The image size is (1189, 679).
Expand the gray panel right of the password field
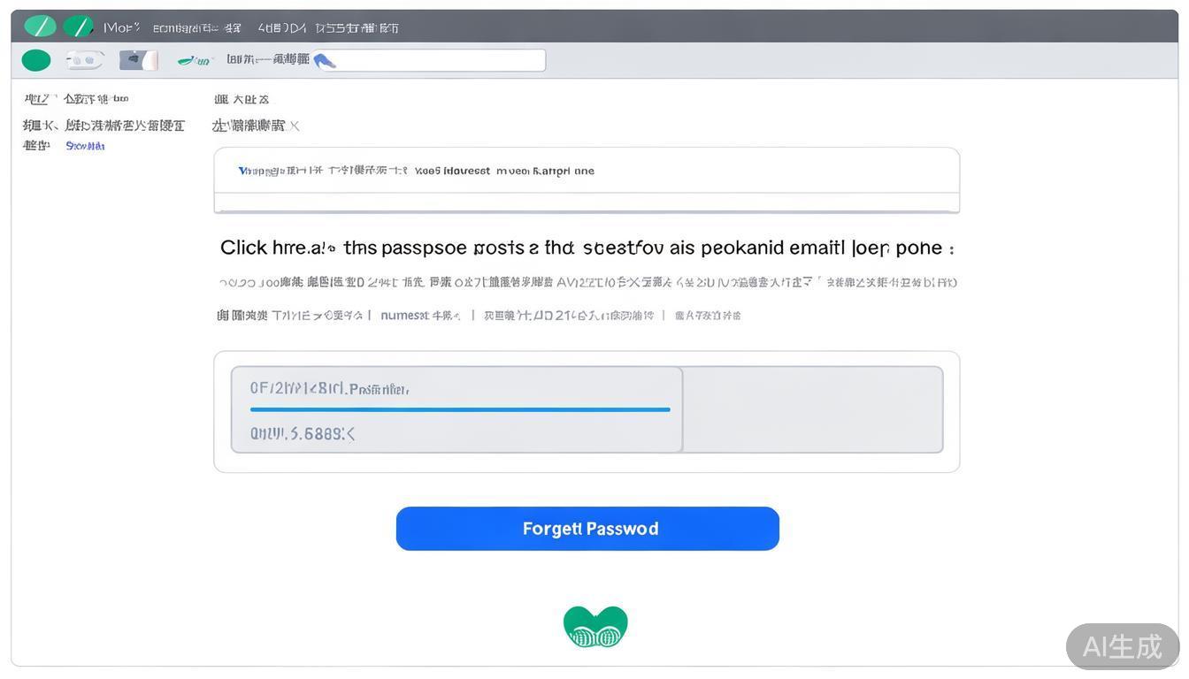click(813, 408)
